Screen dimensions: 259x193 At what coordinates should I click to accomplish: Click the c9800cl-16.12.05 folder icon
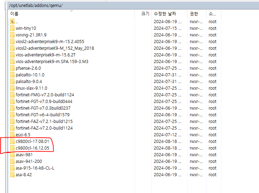point(12,148)
